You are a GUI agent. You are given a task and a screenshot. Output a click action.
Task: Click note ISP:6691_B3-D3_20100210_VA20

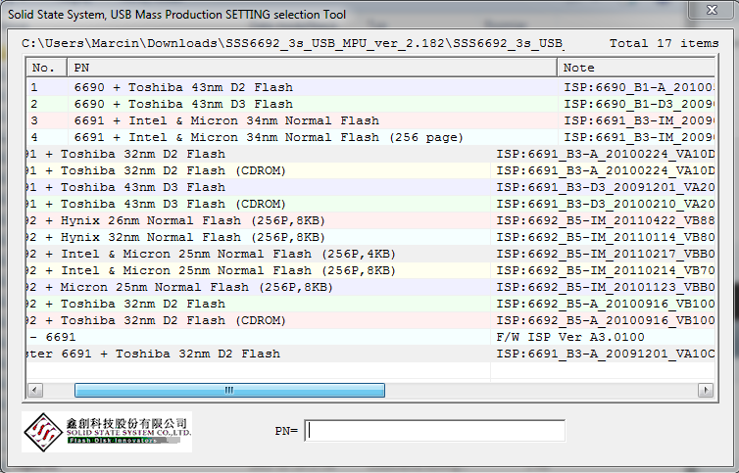click(605, 204)
